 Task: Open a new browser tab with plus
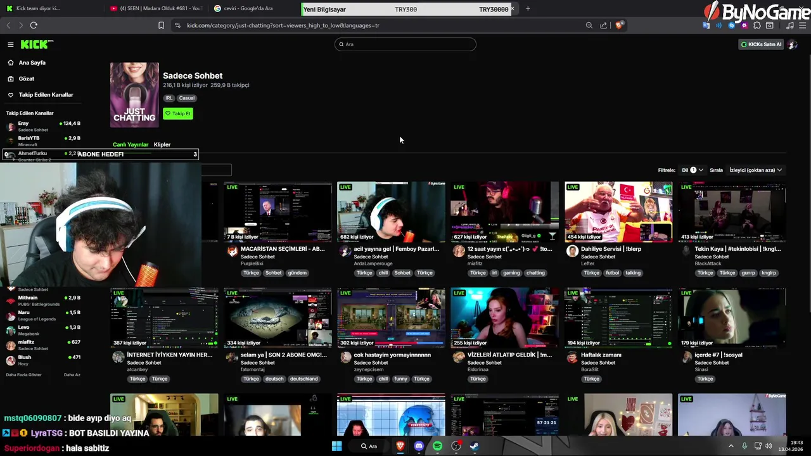pos(528,8)
